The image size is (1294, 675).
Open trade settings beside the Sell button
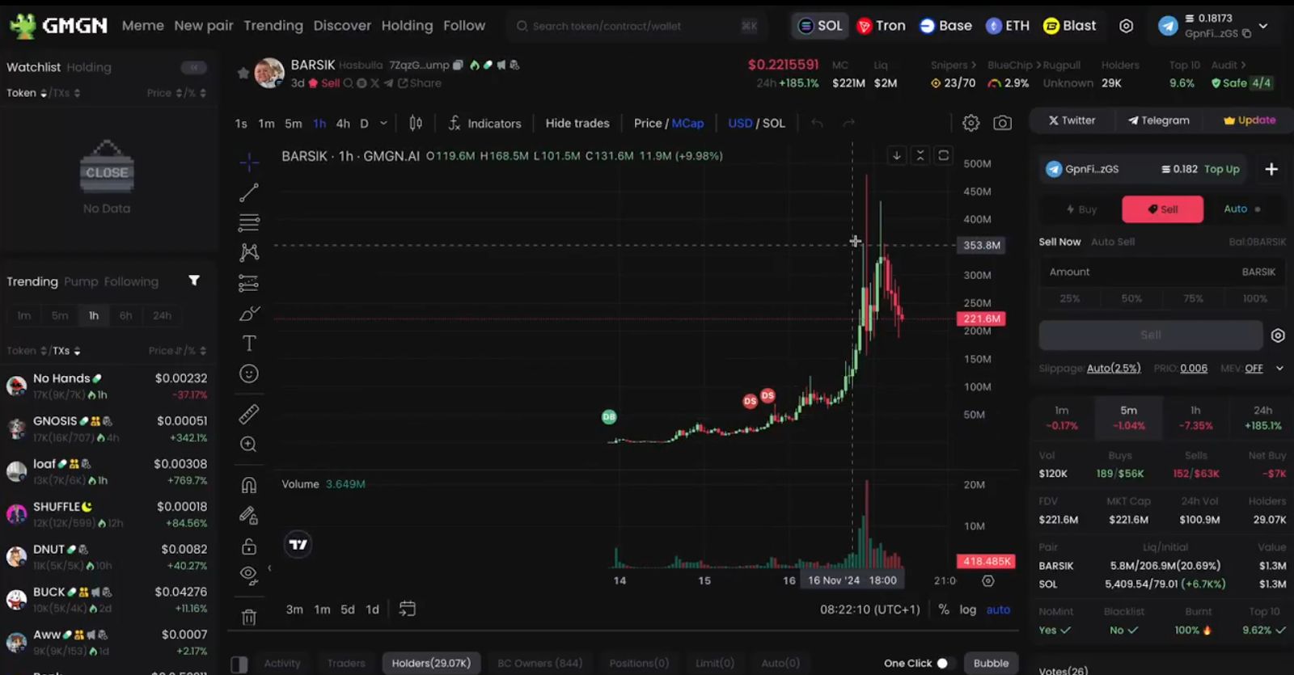(x=1278, y=335)
